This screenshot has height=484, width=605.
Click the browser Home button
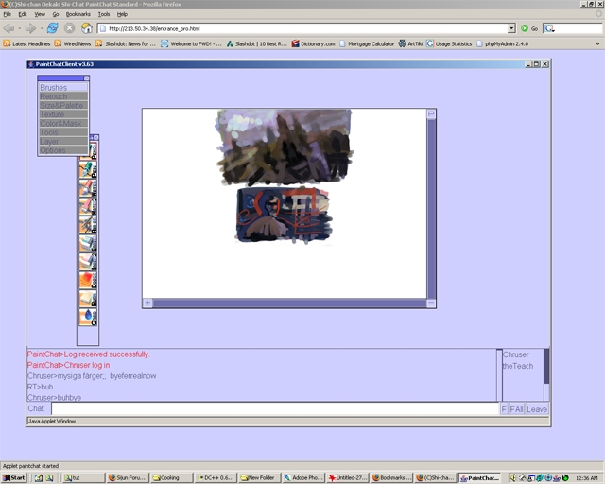tap(86, 28)
